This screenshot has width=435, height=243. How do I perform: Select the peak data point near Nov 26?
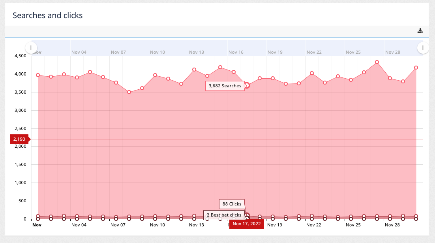point(376,62)
